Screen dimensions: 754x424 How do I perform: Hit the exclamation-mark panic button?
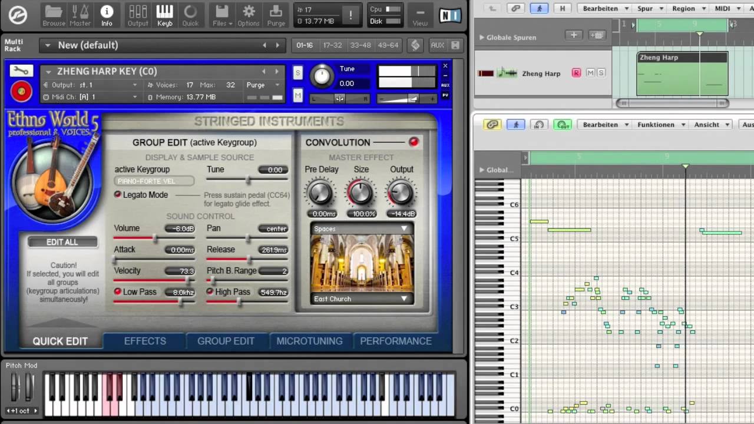coord(351,16)
